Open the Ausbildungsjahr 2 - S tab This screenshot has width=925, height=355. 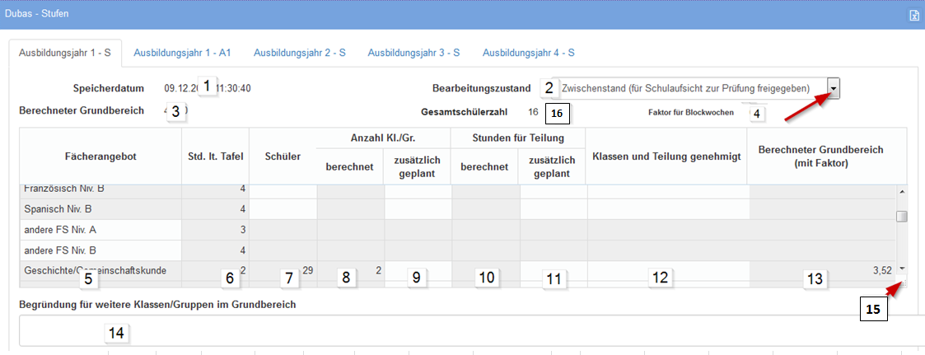click(x=300, y=52)
